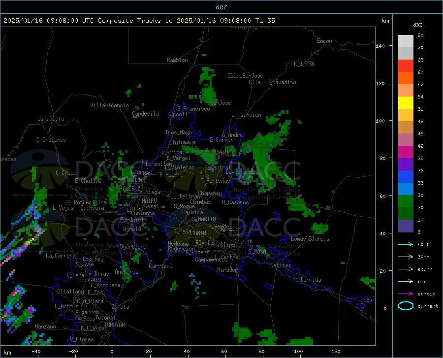Click the Ramblon label near the top
The height and width of the screenshot is (358, 443).
(x=177, y=60)
